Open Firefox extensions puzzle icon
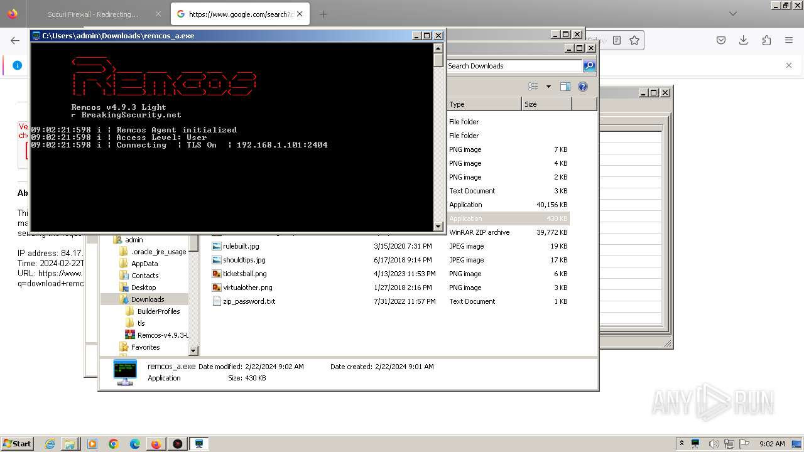 point(766,40)
